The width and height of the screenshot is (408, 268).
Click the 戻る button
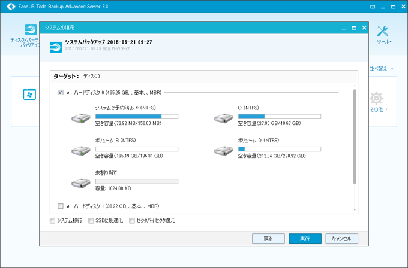tap(268, 239)
